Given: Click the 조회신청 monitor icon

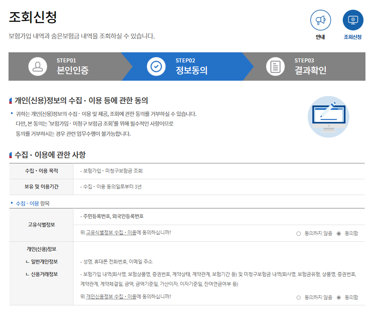Looking at the screenshot, I should pyautogui.click(x=353, y=20).
